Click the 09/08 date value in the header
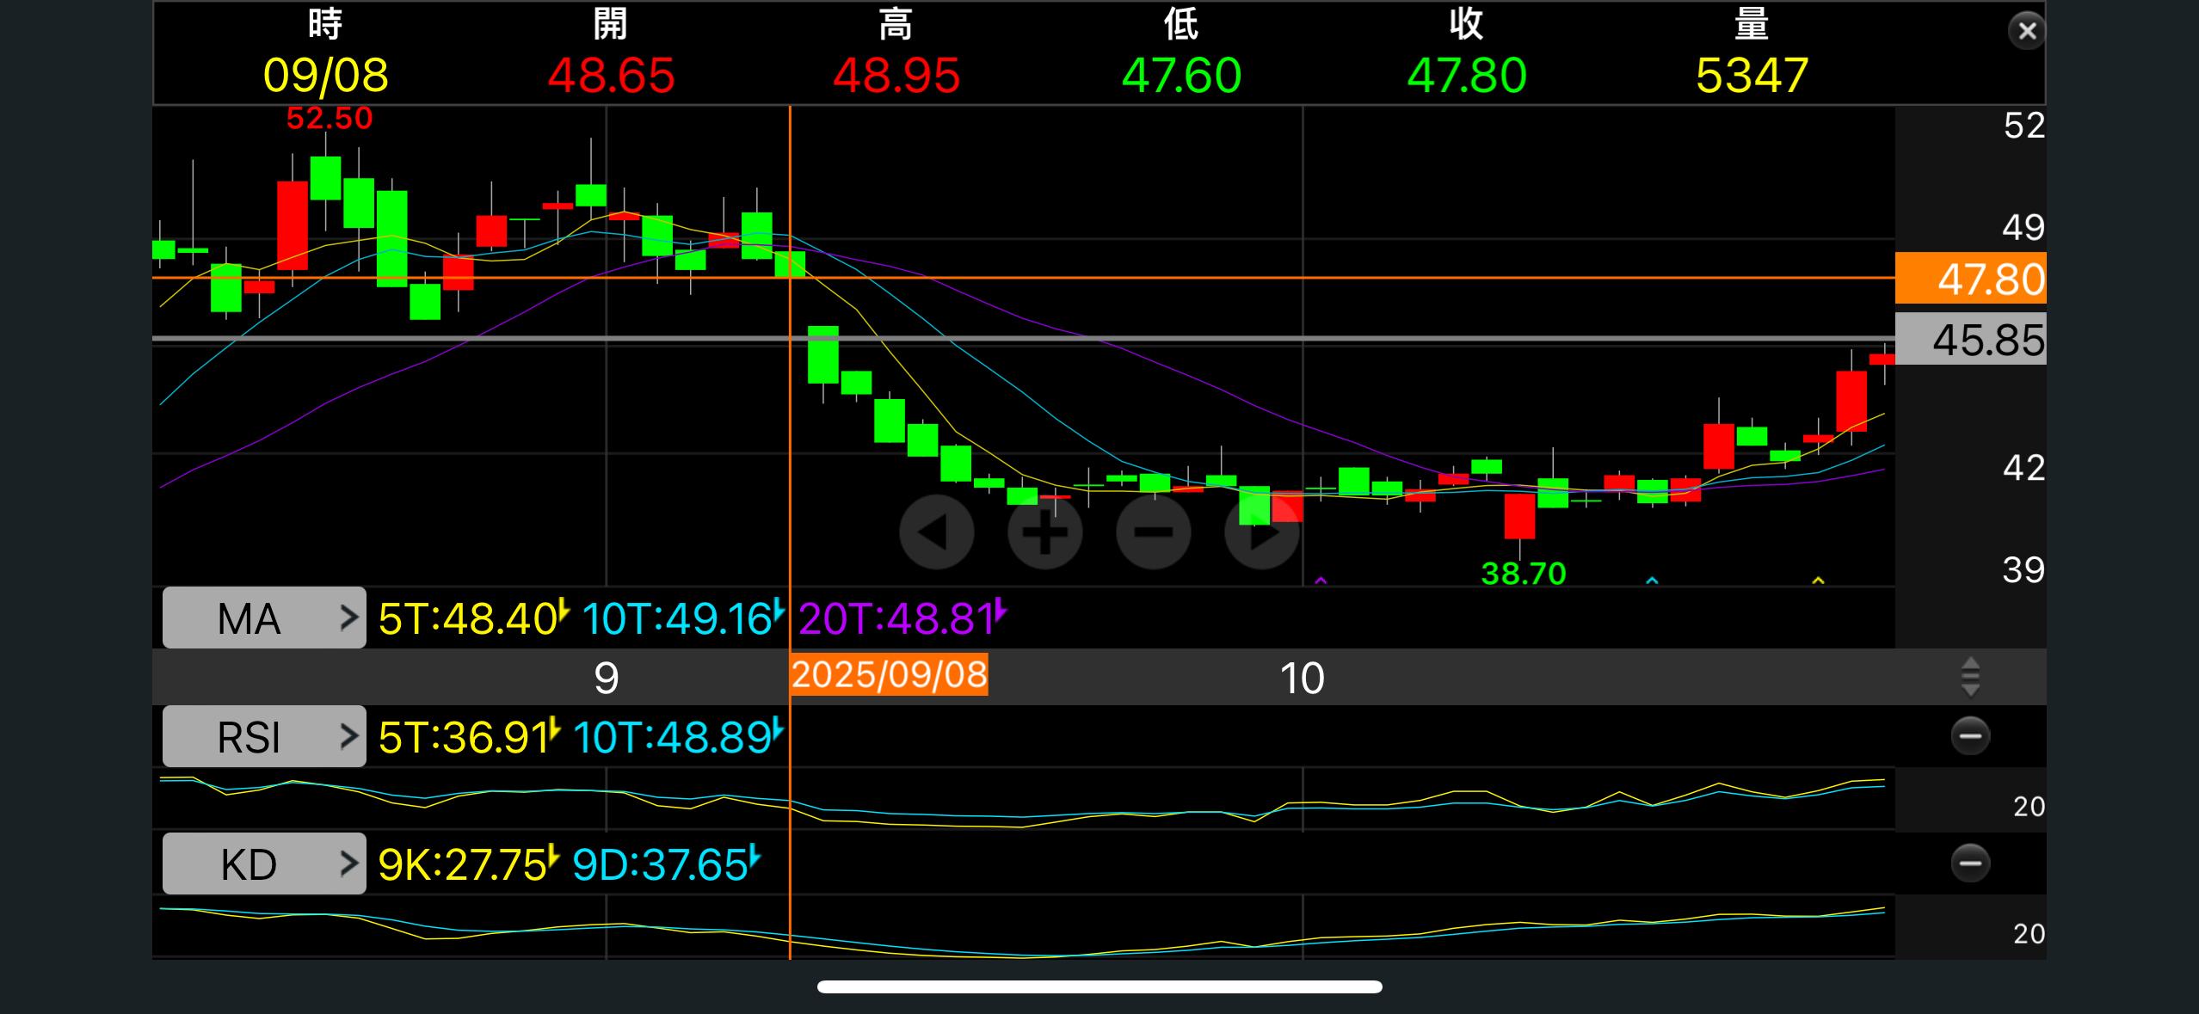Screen dimensions: 2199x1014 (325, 76)
